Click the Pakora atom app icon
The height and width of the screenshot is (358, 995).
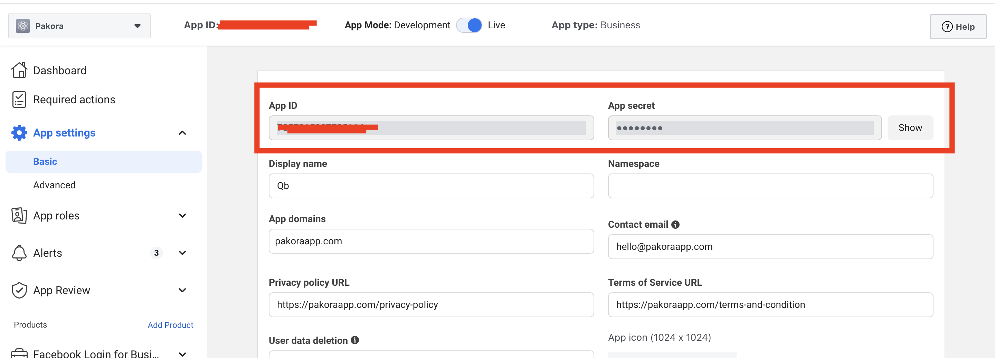tap(23, 26)
